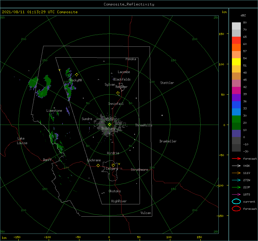Click the Stettler city label

[167, 83]
